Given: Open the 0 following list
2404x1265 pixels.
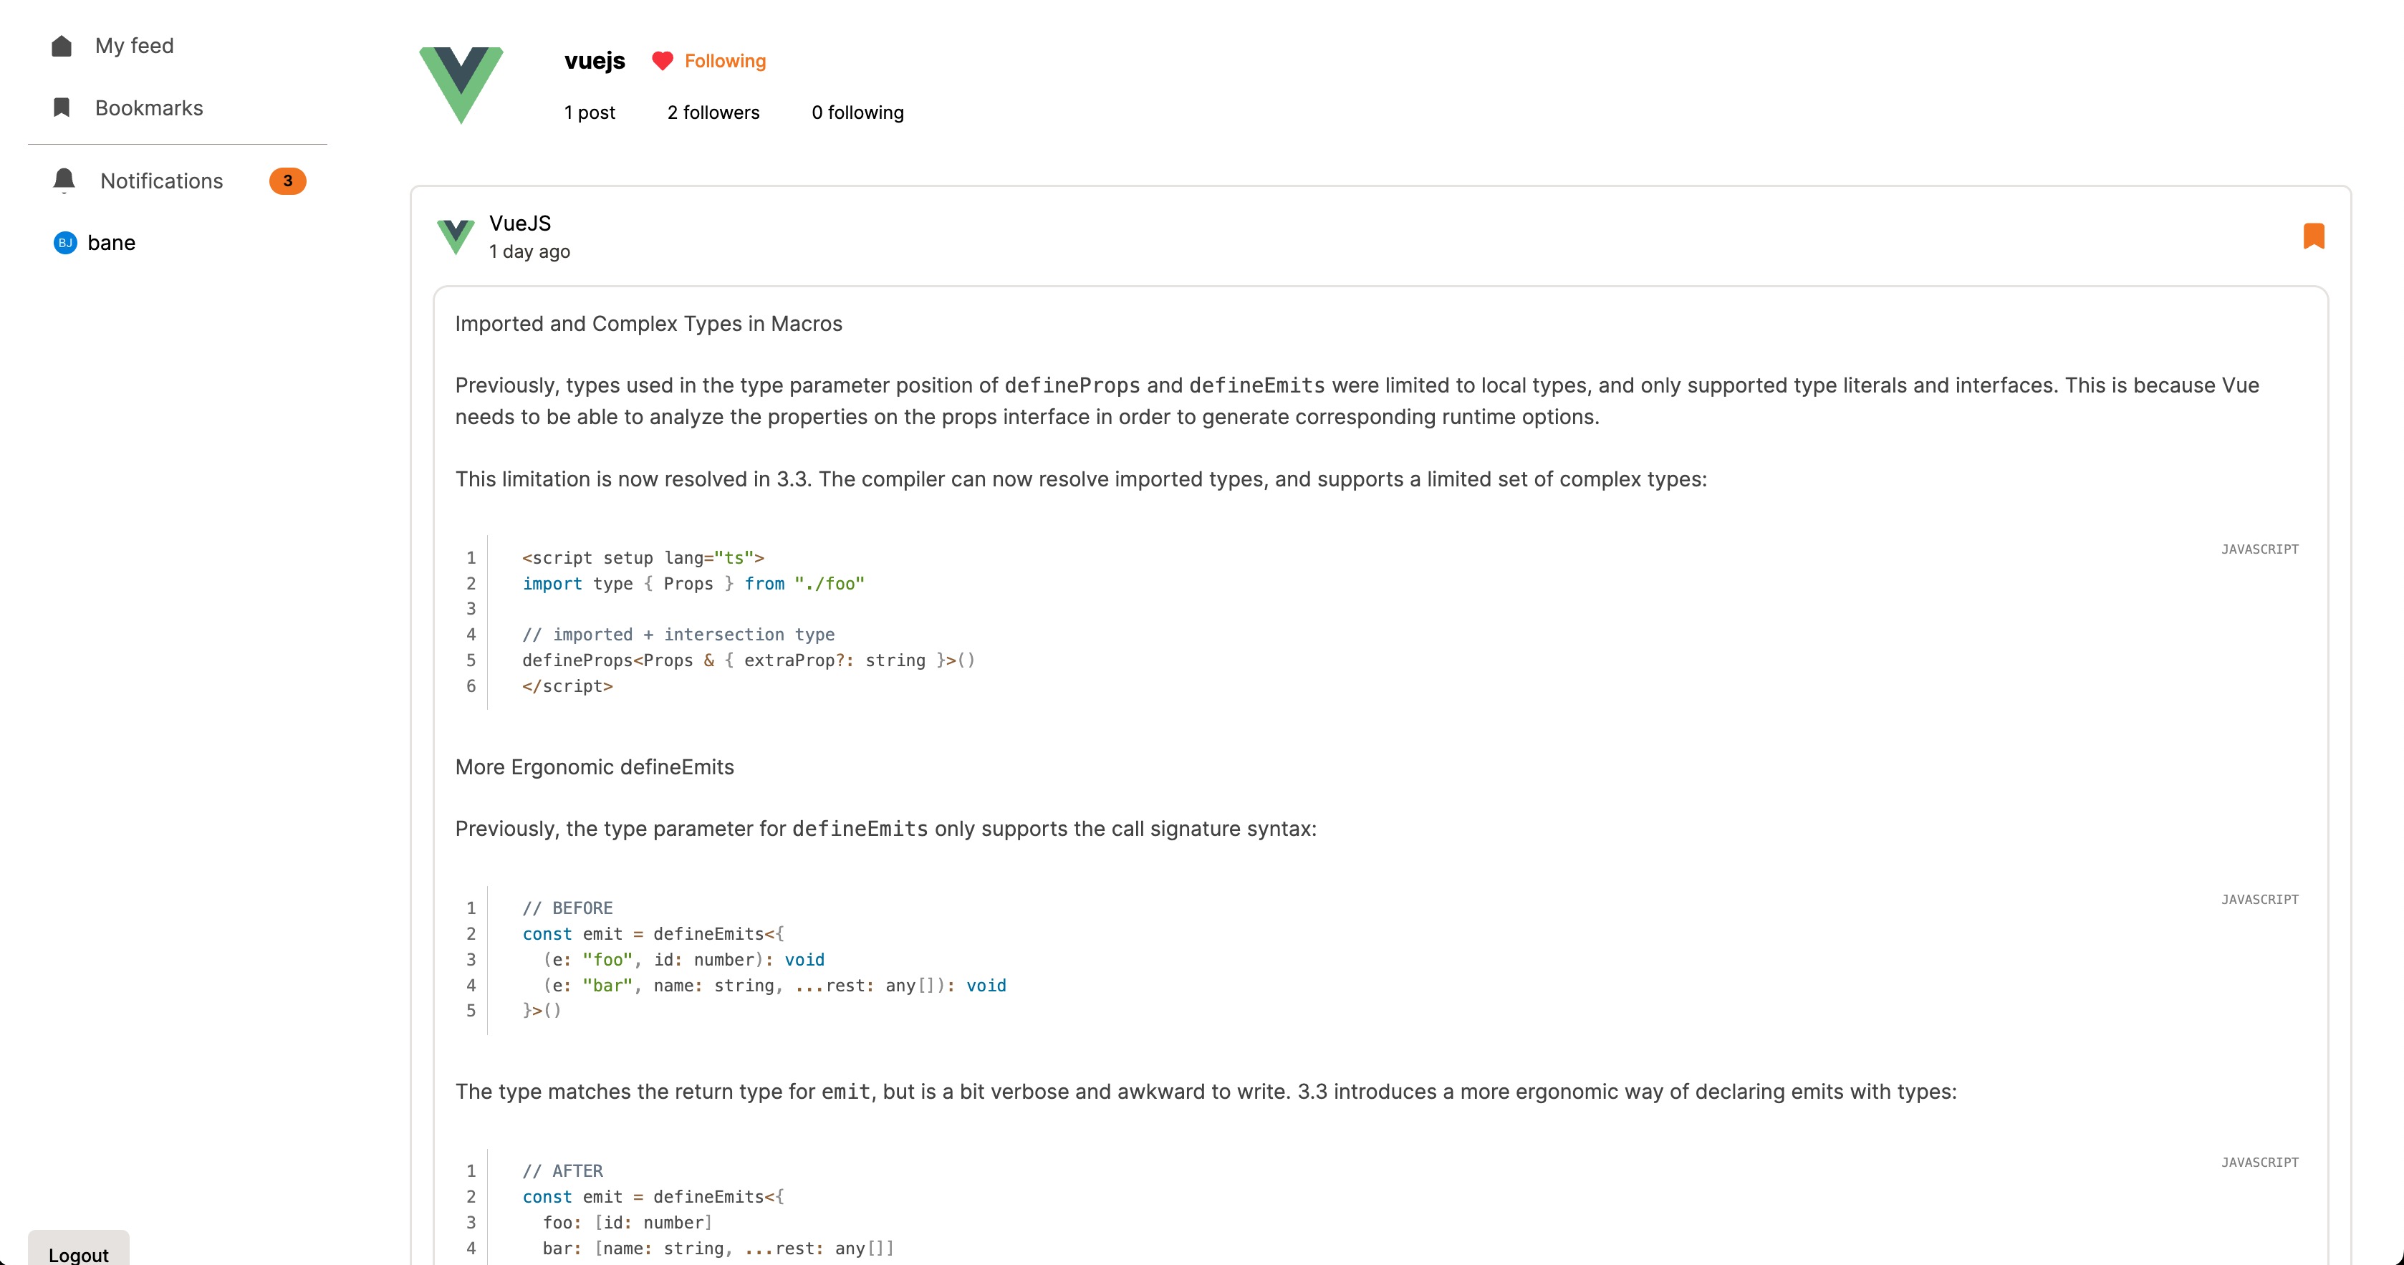Looking at the screenshot, I should [857, 112].
